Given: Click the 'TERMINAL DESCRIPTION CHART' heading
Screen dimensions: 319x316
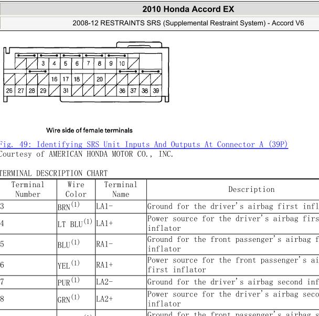Looking at the screenshot, I should tap(54, 174).
